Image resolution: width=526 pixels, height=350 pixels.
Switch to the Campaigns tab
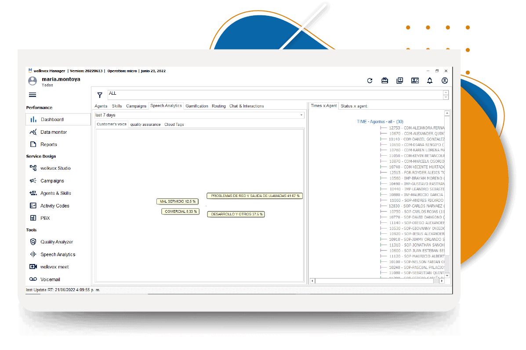[136, 106]
